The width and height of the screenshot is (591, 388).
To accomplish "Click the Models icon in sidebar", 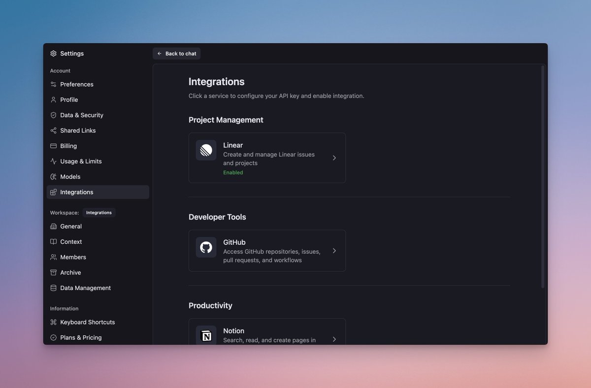I will click(x=54, y=177).
